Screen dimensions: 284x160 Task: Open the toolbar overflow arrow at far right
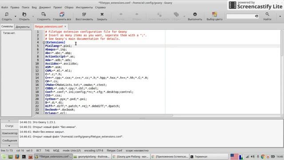(x=280, y=16)
